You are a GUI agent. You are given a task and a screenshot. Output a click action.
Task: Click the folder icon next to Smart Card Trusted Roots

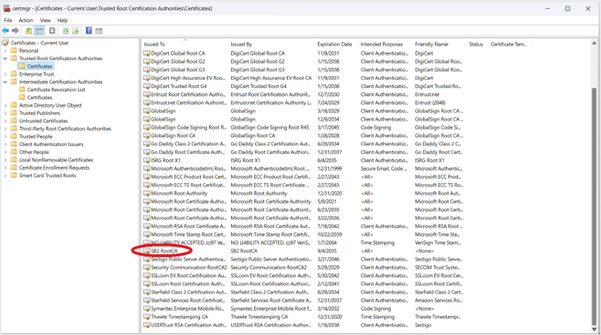[14, 176]
